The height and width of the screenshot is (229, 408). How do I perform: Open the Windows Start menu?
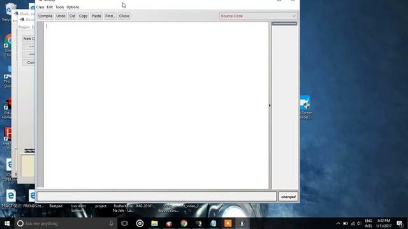coord(7,223)
